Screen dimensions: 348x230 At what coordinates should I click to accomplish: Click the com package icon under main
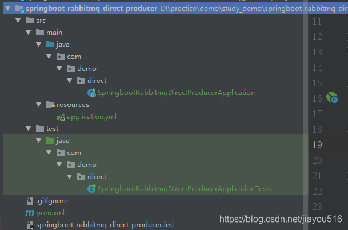tap(61, 57)
